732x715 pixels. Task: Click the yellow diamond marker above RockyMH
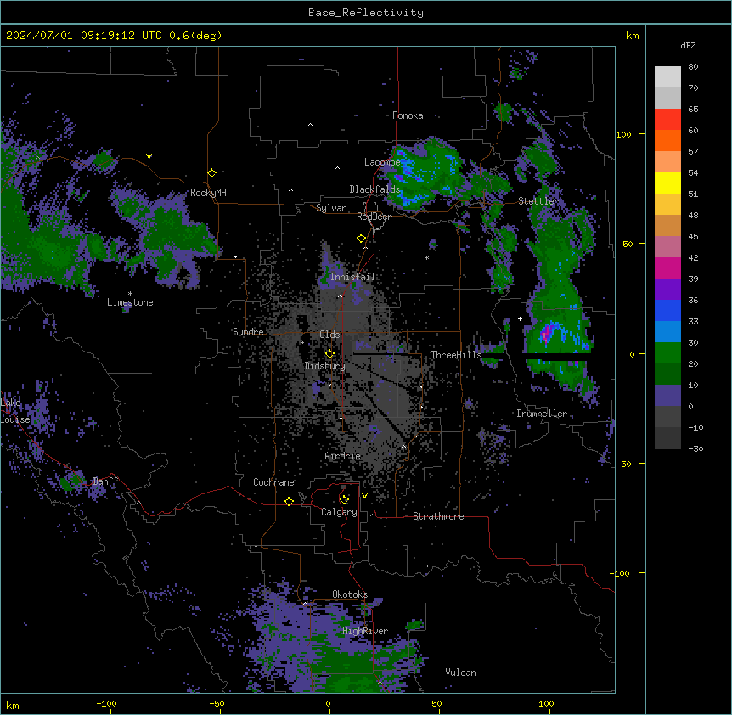coord(212,173)
